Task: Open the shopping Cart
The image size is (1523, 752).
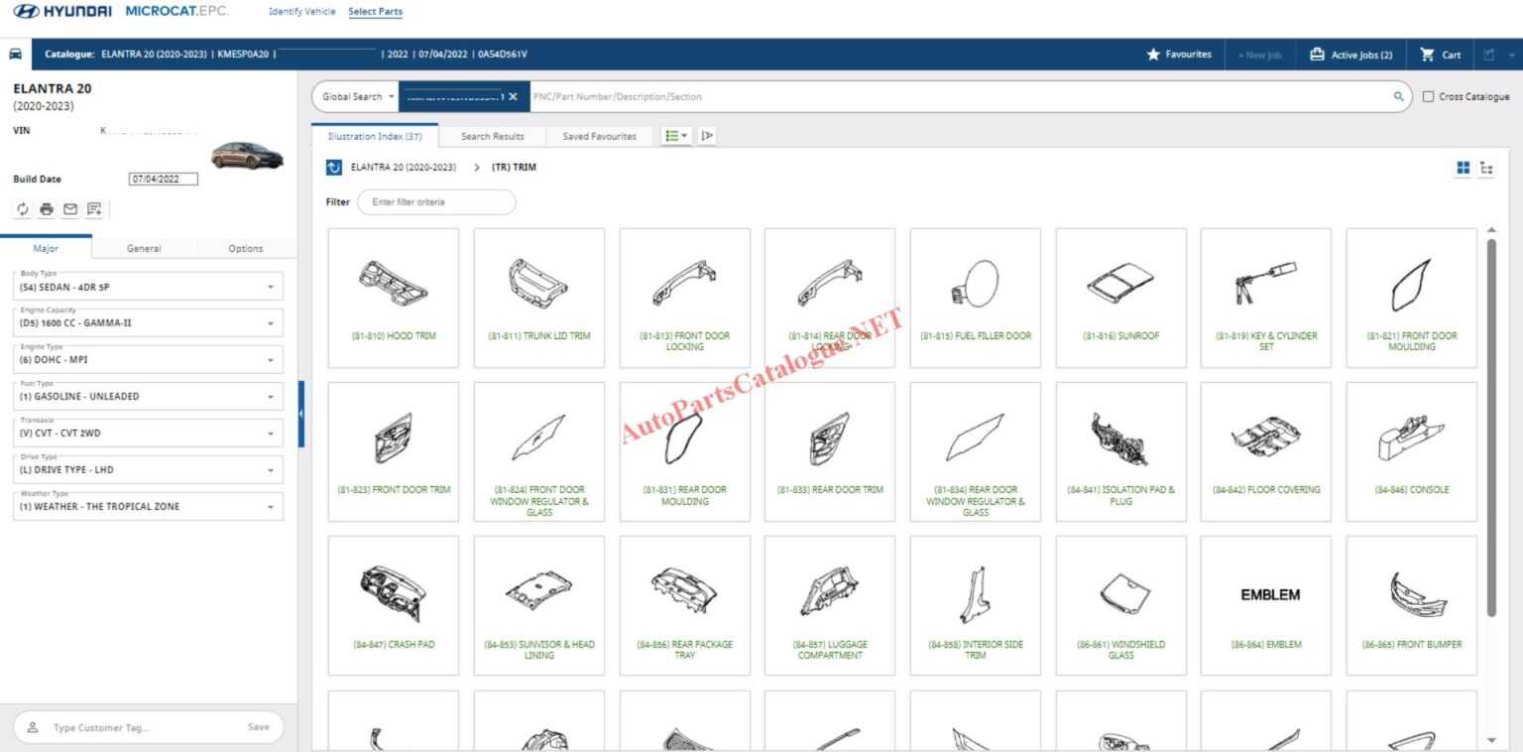Action: pos(1441,55)
